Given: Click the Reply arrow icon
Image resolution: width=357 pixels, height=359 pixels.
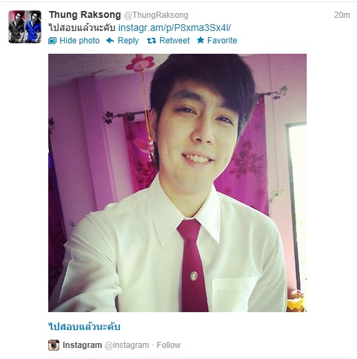Looking at the screenshot, I should point(110,41).
